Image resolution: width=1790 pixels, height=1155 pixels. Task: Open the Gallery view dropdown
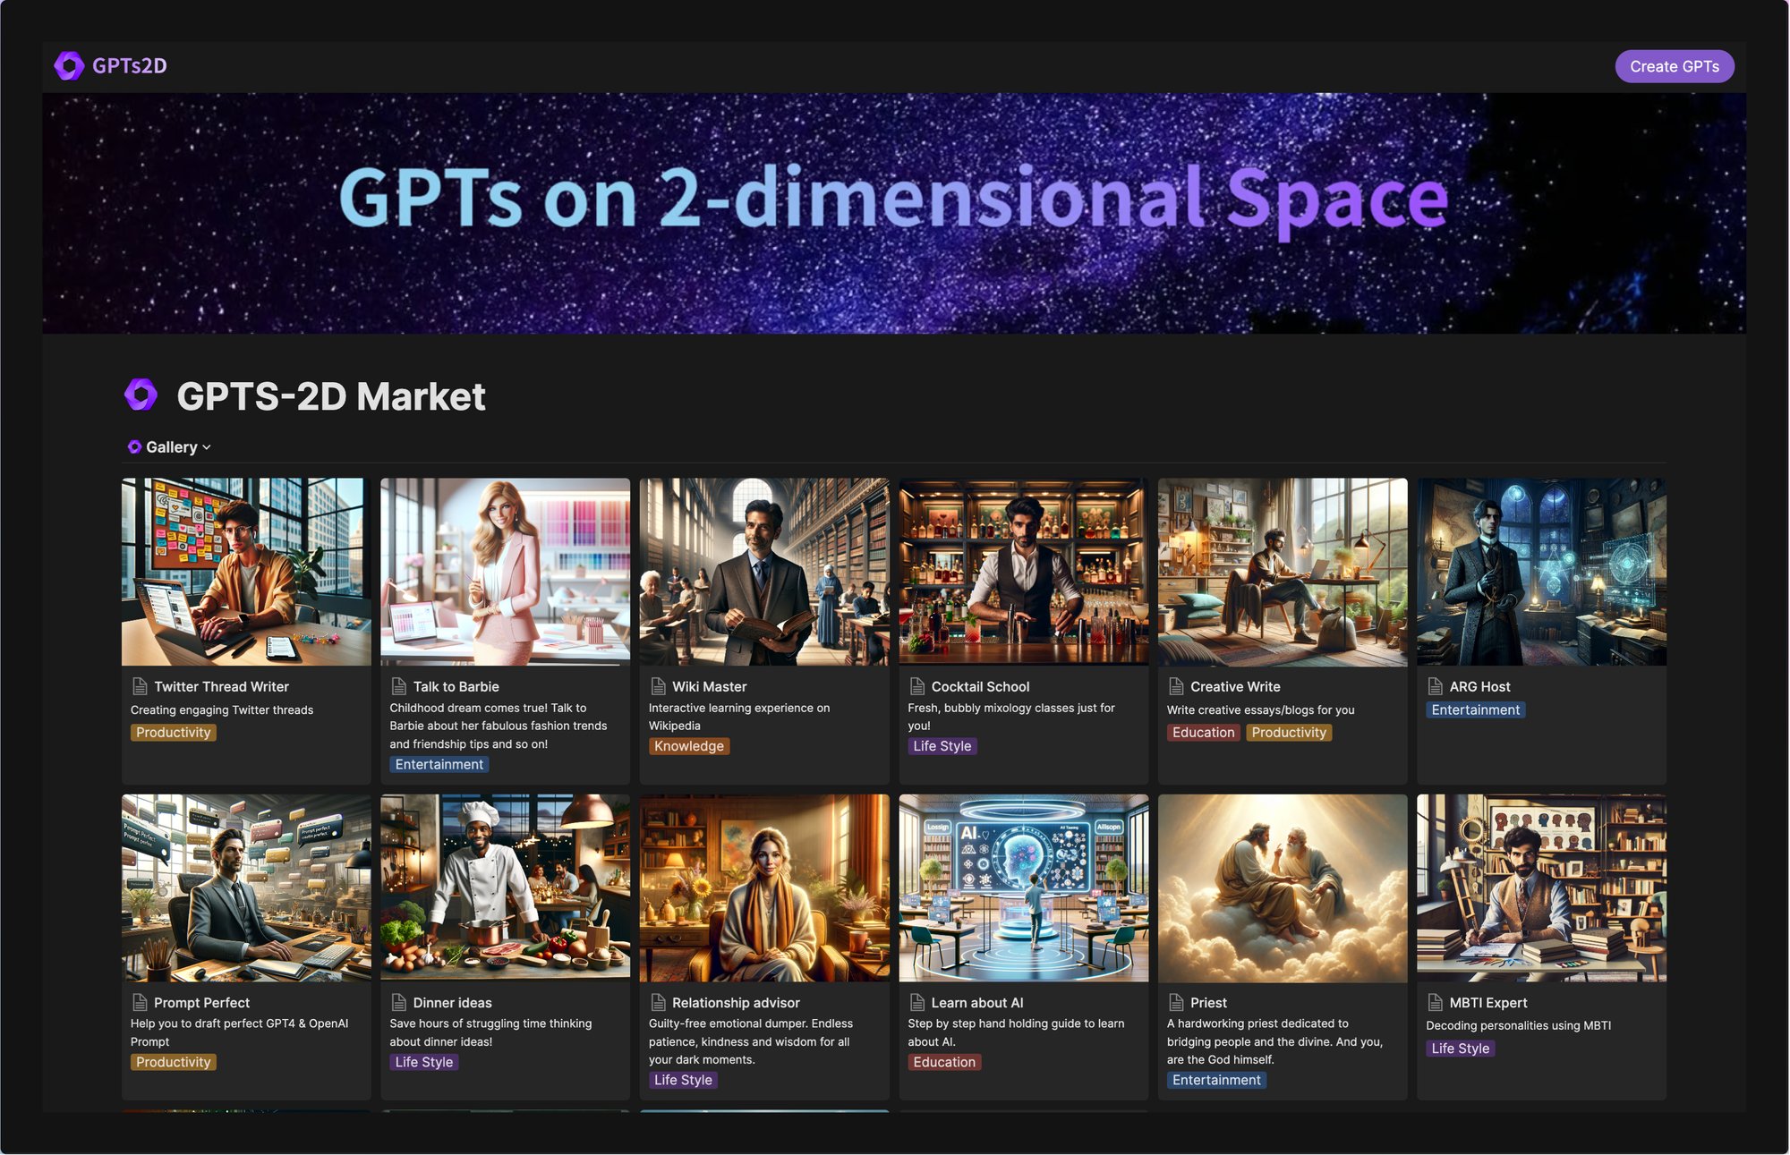coord(170,446)
